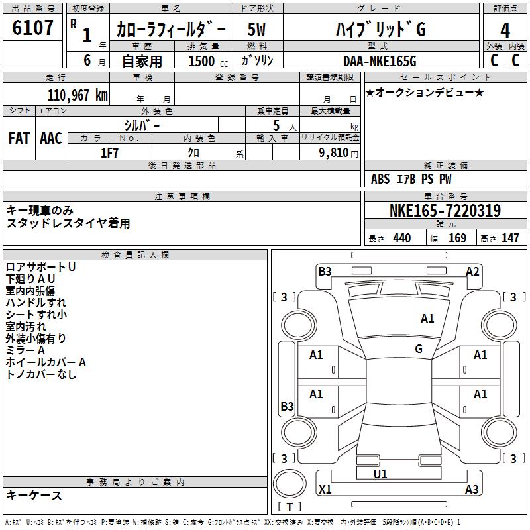Click chassis number NKE165-7220319
This screenshot has width=530, height=530.
(x=445, y=210)
